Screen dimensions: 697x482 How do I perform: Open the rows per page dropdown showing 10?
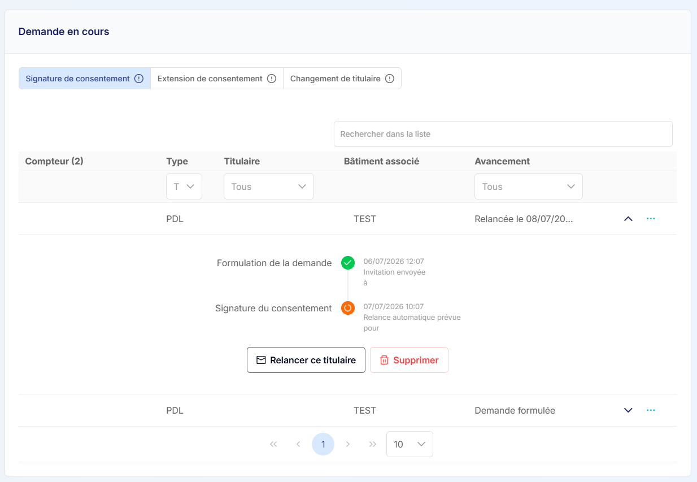point(410,444)
